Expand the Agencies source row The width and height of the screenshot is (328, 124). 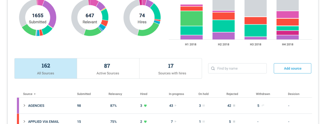pos(24,106)
